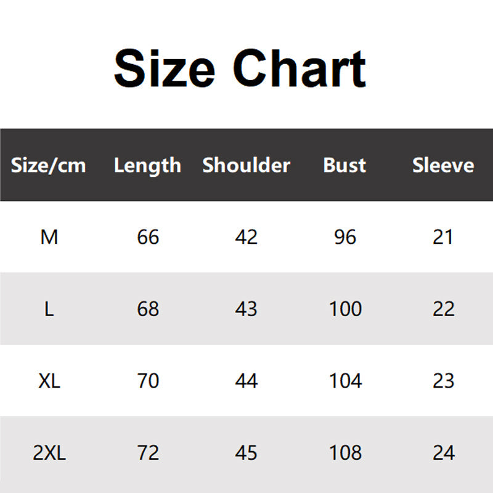The height and width of the screenshot is (493, 493).
Task: Select the XL size row label
Action: pyautogui.click(x=49, y=381)
